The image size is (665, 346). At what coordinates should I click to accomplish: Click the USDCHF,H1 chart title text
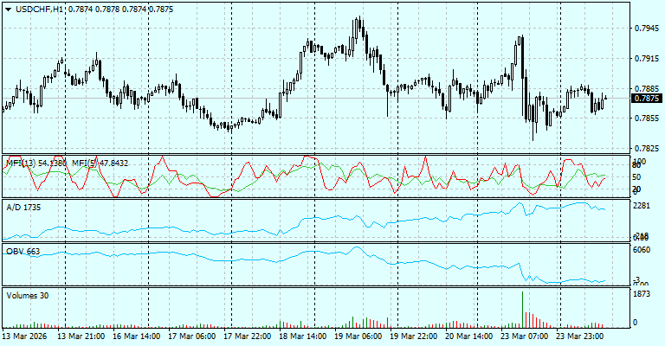point(40,9)
